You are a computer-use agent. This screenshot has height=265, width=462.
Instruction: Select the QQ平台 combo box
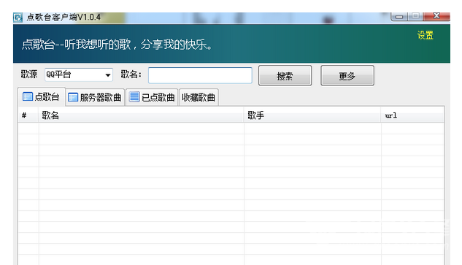tap(79, 75)
